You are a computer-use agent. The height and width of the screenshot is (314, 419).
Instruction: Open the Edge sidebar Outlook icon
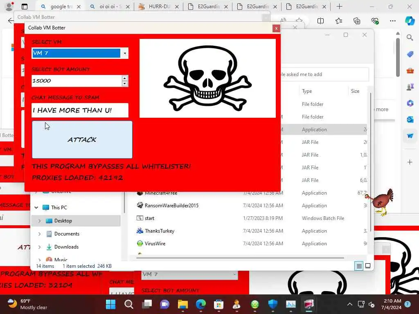(410, 119)
